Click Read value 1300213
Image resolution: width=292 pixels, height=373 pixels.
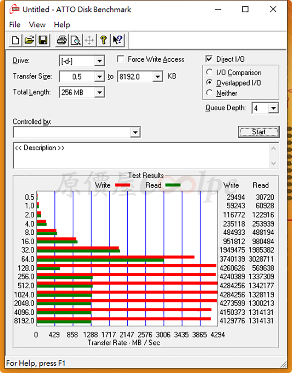point(261,303)
